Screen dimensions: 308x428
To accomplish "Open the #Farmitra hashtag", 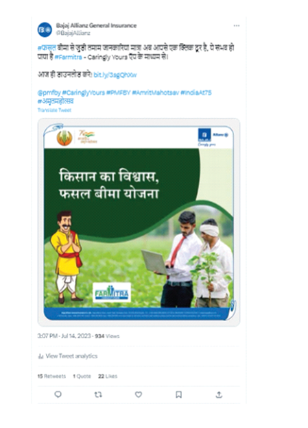I will click(x=68, y=57).
